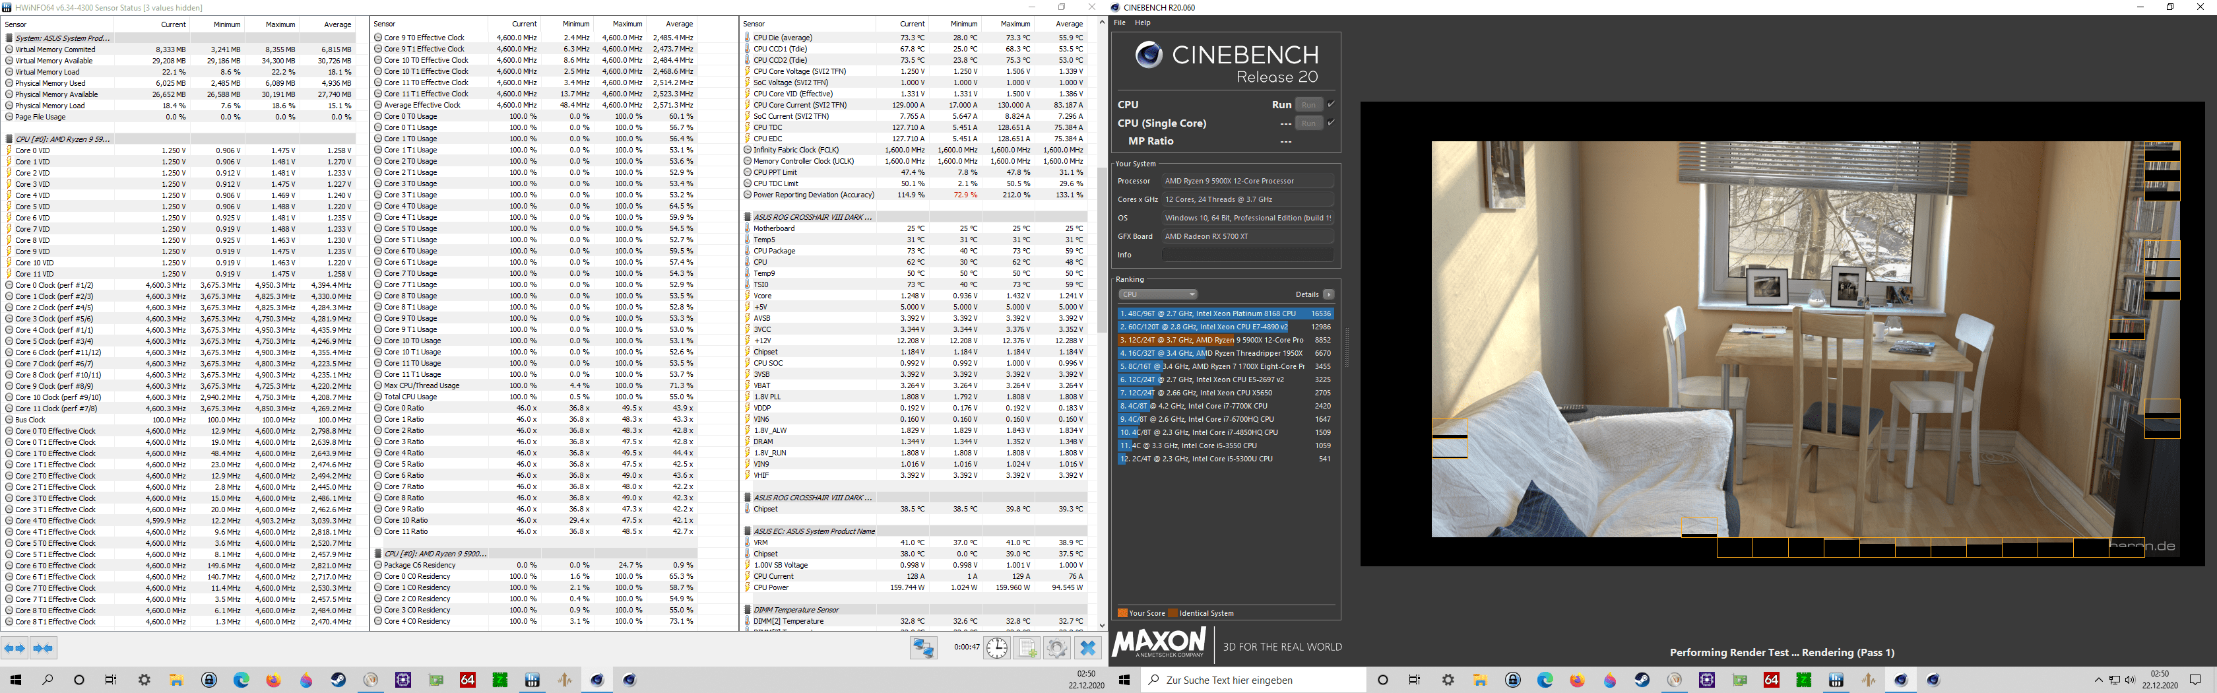
Task: Click the Windows search box 'Zur Suche Text hier eingeben'
Action: 1253,680
